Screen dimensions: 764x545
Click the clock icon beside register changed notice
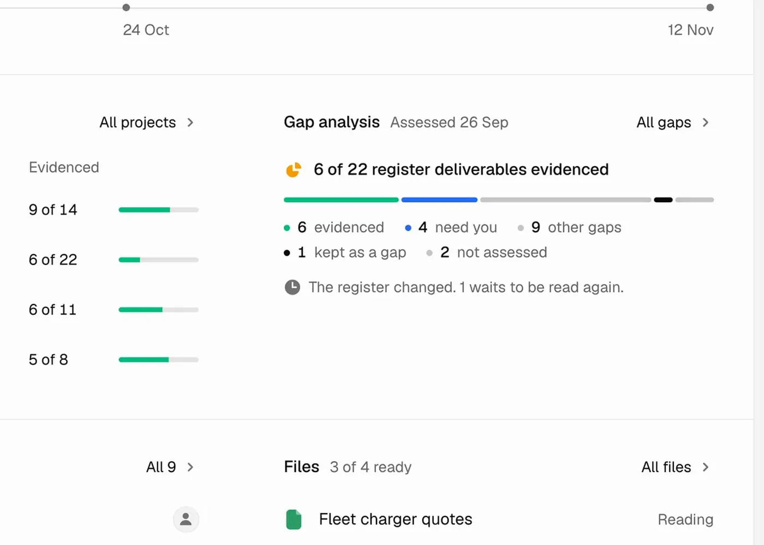293,287
